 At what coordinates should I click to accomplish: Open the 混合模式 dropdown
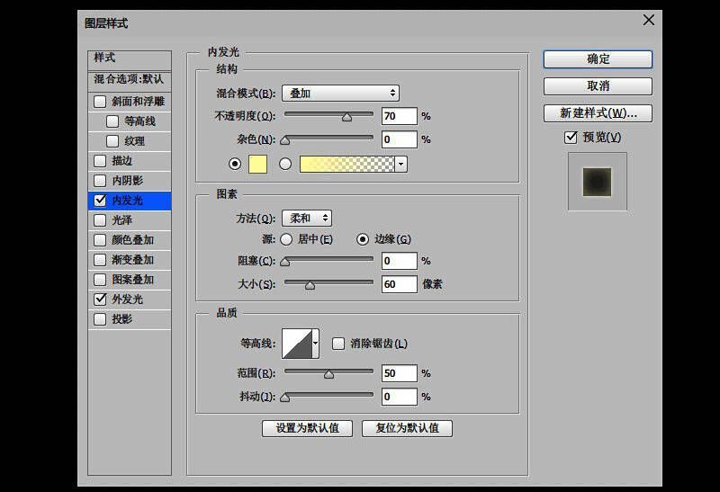pos(340,93)
